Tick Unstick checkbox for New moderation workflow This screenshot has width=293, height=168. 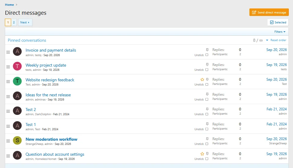tap(207, 144)
